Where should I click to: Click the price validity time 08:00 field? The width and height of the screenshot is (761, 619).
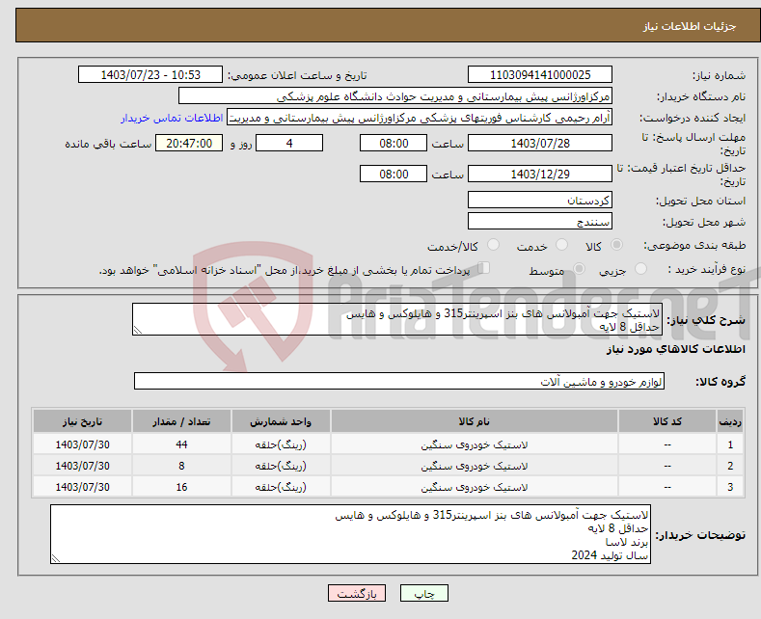tap(394, 174)
